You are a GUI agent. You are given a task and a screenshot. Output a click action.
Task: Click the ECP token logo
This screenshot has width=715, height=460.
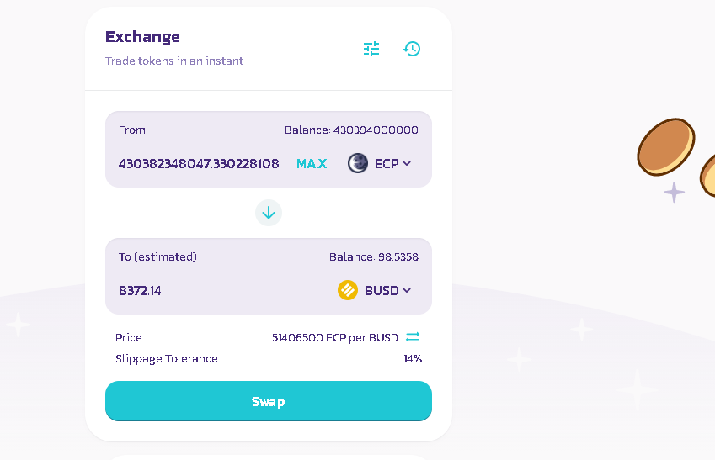click(x=357, y=163)
